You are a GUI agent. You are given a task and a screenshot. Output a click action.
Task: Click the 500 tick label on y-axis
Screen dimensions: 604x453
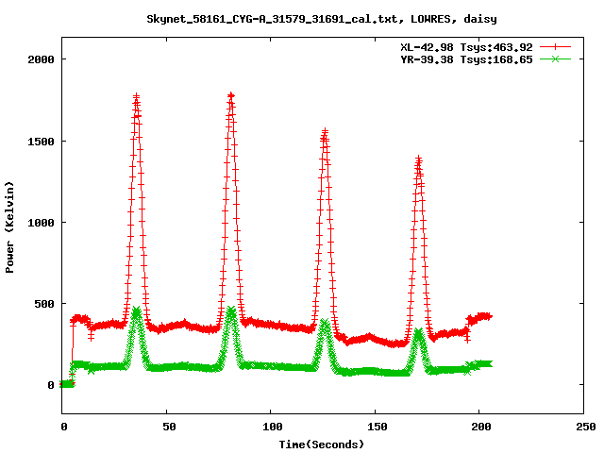(x=44, y=304)
